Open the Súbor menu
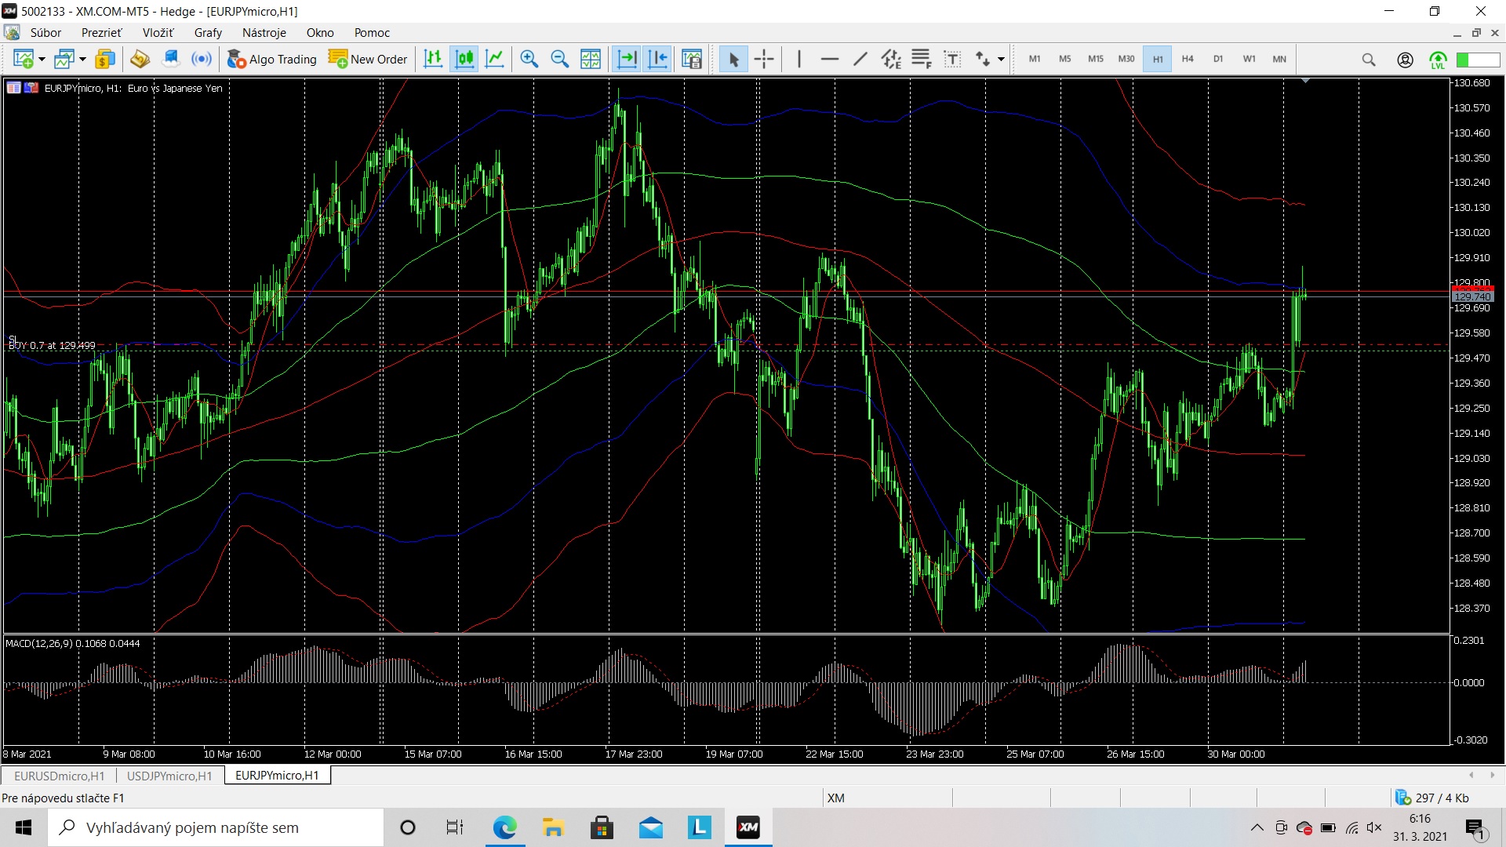 [45, 32]
